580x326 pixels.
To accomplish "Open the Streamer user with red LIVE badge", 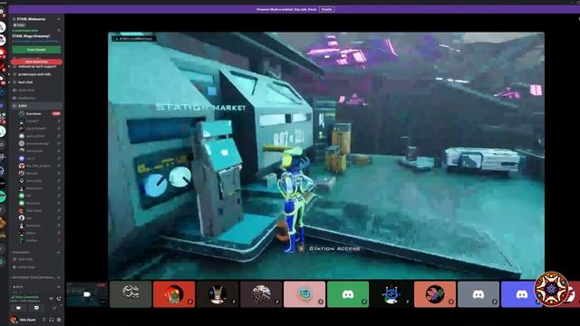I will pos(40,113).
